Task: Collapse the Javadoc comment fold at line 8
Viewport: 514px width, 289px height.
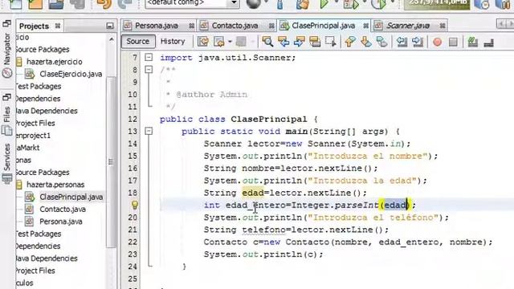Action: (x=149, y=70)
